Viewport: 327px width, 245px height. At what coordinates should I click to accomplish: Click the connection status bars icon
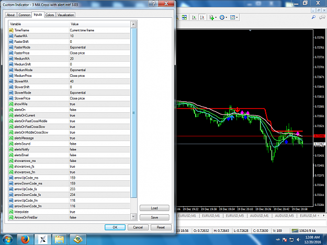tap(295, 231)
